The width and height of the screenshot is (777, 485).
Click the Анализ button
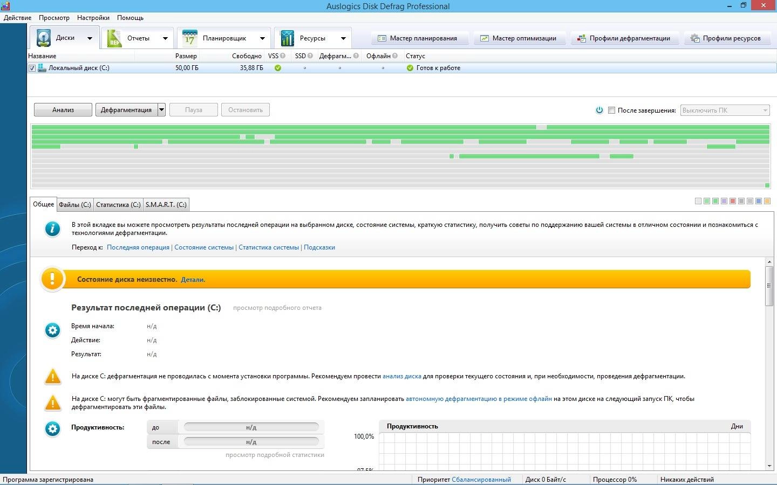pos(63,110)
